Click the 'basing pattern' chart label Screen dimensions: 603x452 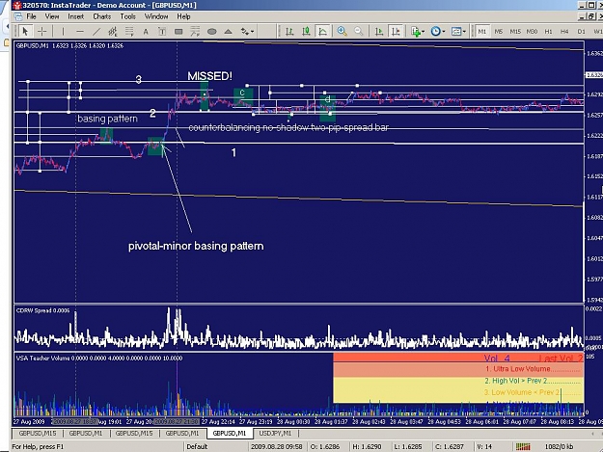click(x=107, y=119)
